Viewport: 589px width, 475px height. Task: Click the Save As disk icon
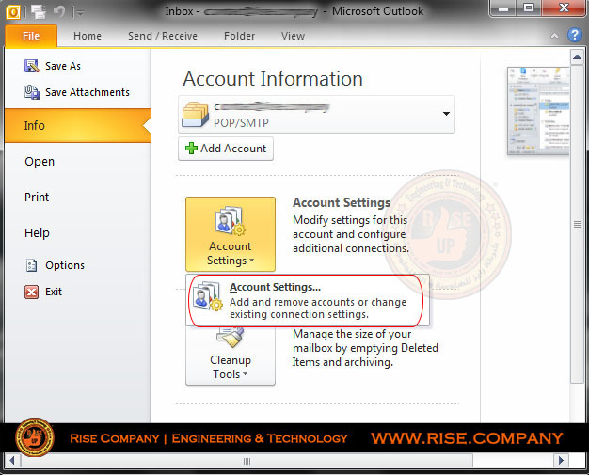click(x=32, y=66)
